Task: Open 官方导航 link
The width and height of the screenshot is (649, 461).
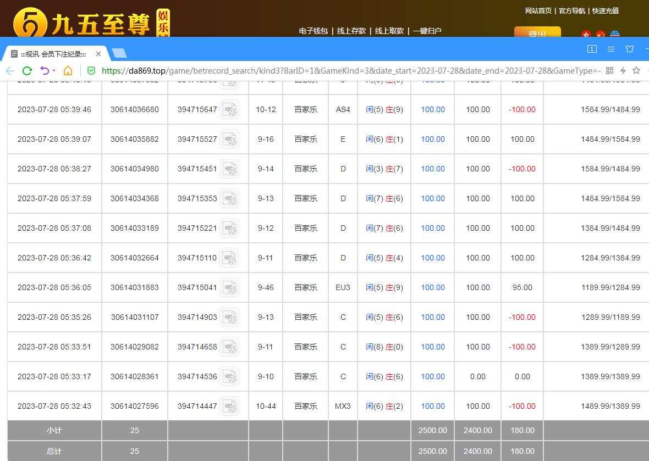Action: tap(572, 11)
